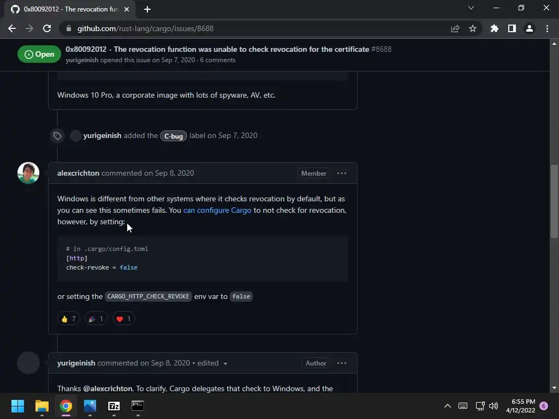Click the page vertical scrollbar thumb
Image resolution: width=559 pixels, height=419 pixels.
tap(554, 201)
